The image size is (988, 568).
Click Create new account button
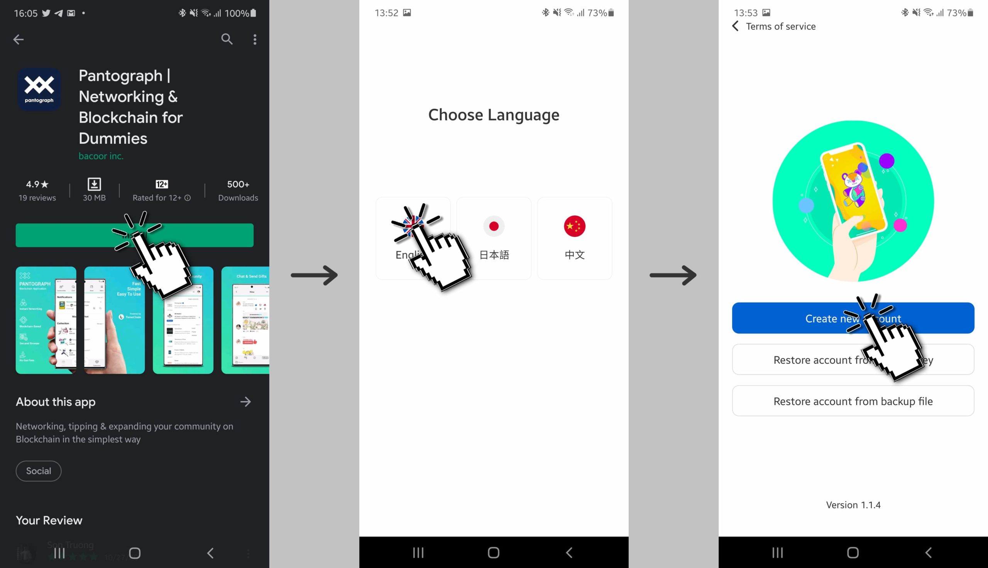point(853,318)
